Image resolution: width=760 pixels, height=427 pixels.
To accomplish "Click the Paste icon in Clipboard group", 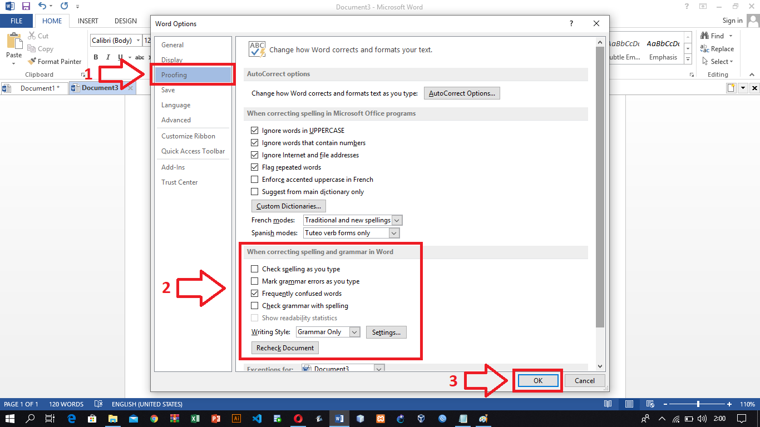I will pyautogui.click(x=14, y=41).
